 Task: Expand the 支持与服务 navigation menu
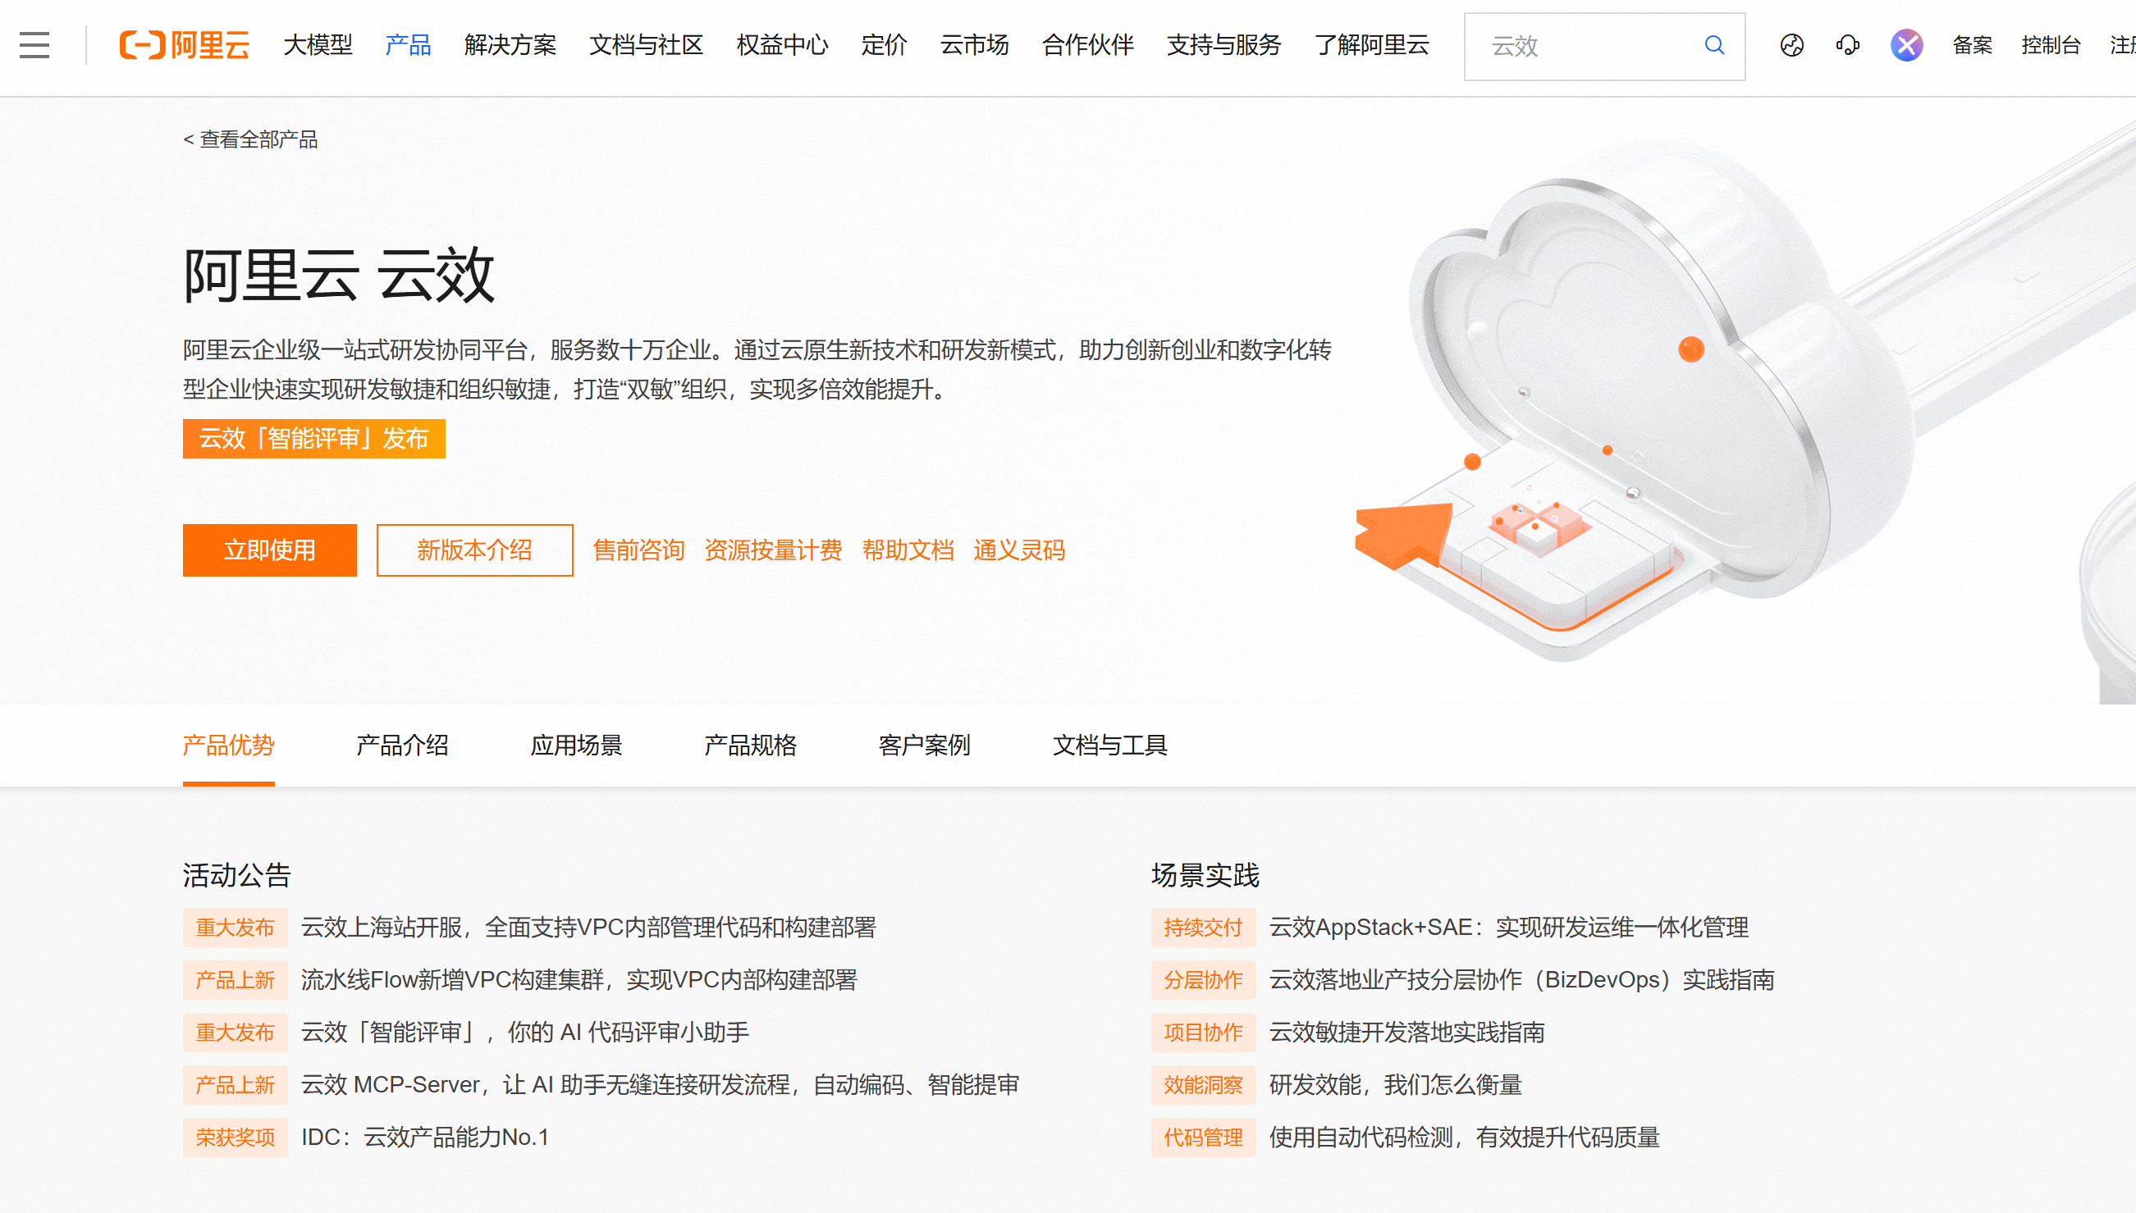pos(1224,45)
